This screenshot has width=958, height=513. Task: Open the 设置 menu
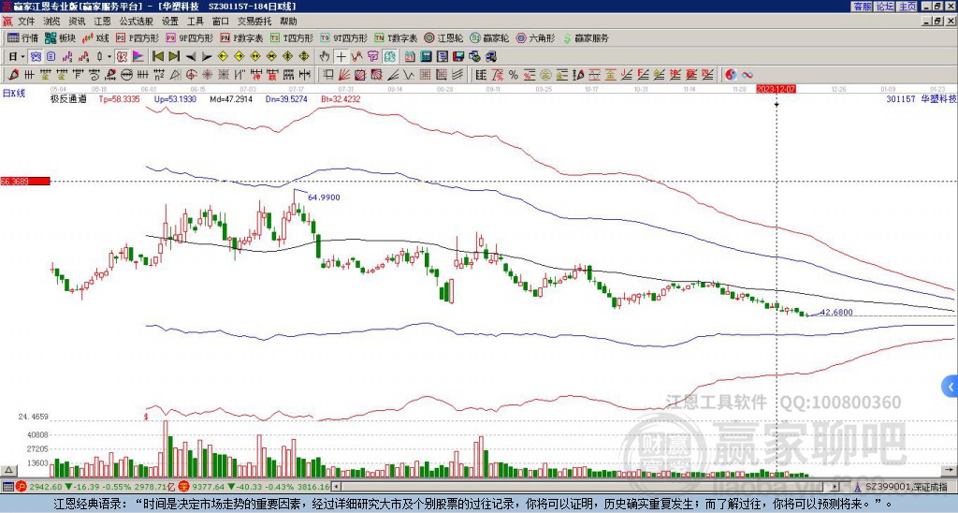[x=170, y=22]
